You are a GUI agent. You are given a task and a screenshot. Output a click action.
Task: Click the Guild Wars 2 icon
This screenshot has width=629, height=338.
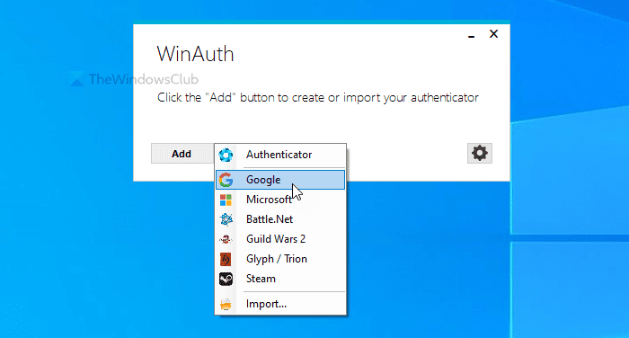click(226, 239)
